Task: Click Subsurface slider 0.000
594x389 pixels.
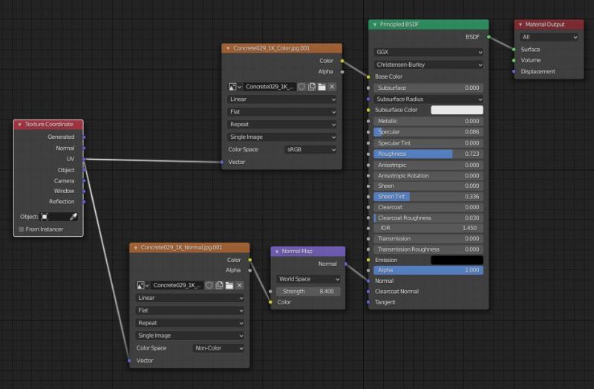Action: [428, 88]
